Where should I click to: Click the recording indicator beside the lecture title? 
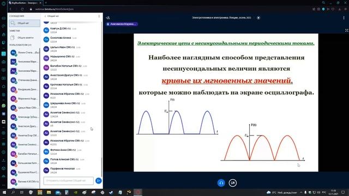click(258, 18)
